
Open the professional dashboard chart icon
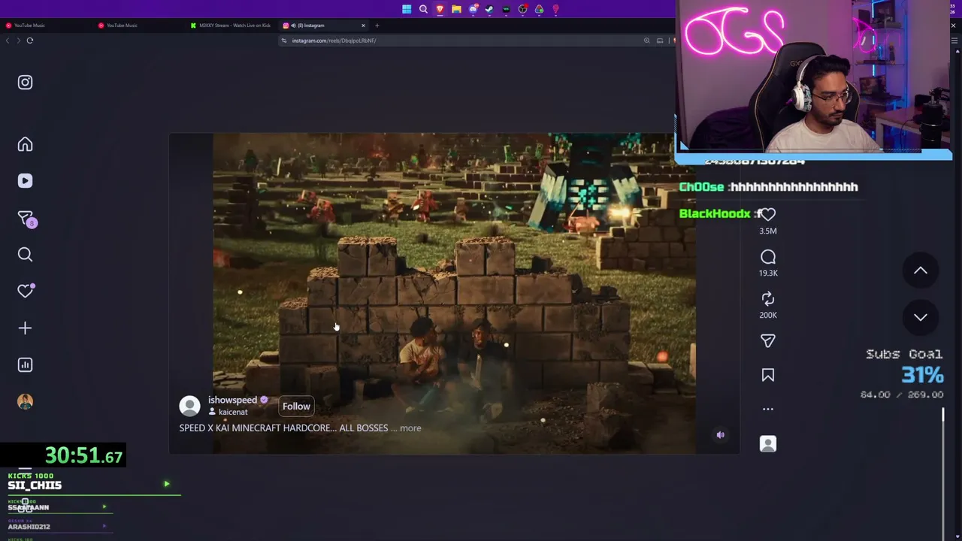tap(25, 365)
